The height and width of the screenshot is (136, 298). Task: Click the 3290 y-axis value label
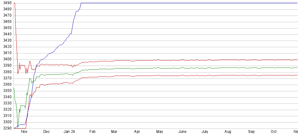pyautogui.click(x=6, y=128)
